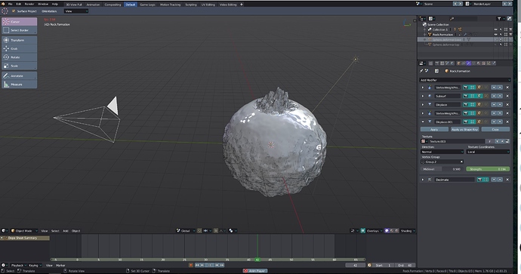Toggle viewport display of Subsurf modifier
This screenshot has width=521, height=274.
[473, 96]
